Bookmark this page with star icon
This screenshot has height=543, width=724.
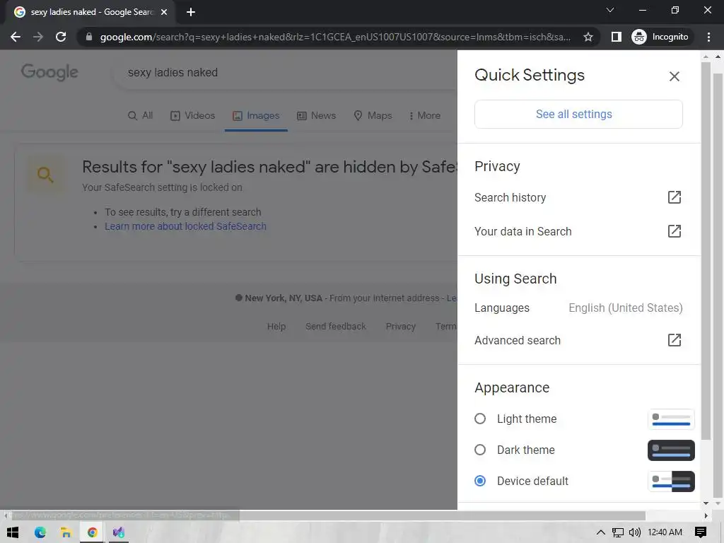588,37
